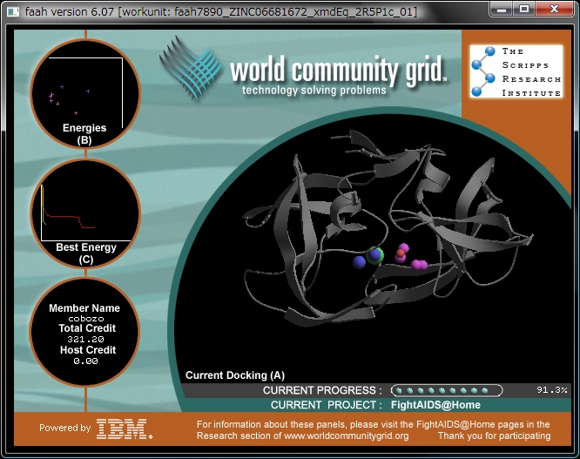The image size is (580, 459).
Task: Click the CURRENT PROJECT label
Action: coord(327,405)
